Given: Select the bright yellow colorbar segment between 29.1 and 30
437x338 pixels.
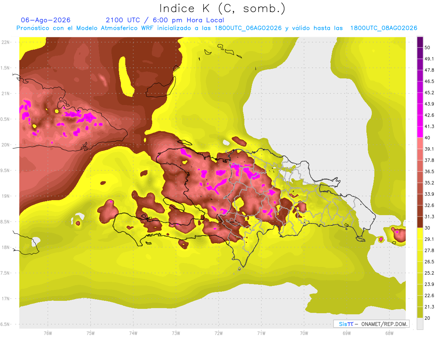Looking at the screenshot, I should 420,233.
